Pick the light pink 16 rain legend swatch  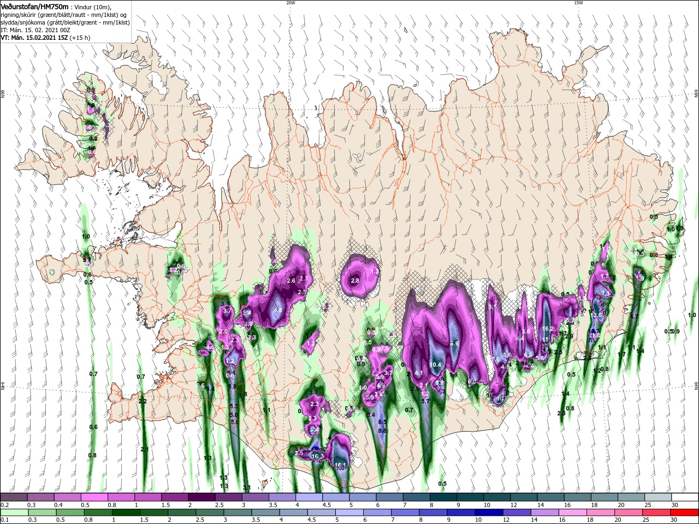click(x=573, y=513)
